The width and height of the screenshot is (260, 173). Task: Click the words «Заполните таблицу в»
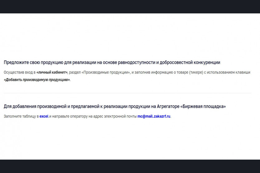21,116
